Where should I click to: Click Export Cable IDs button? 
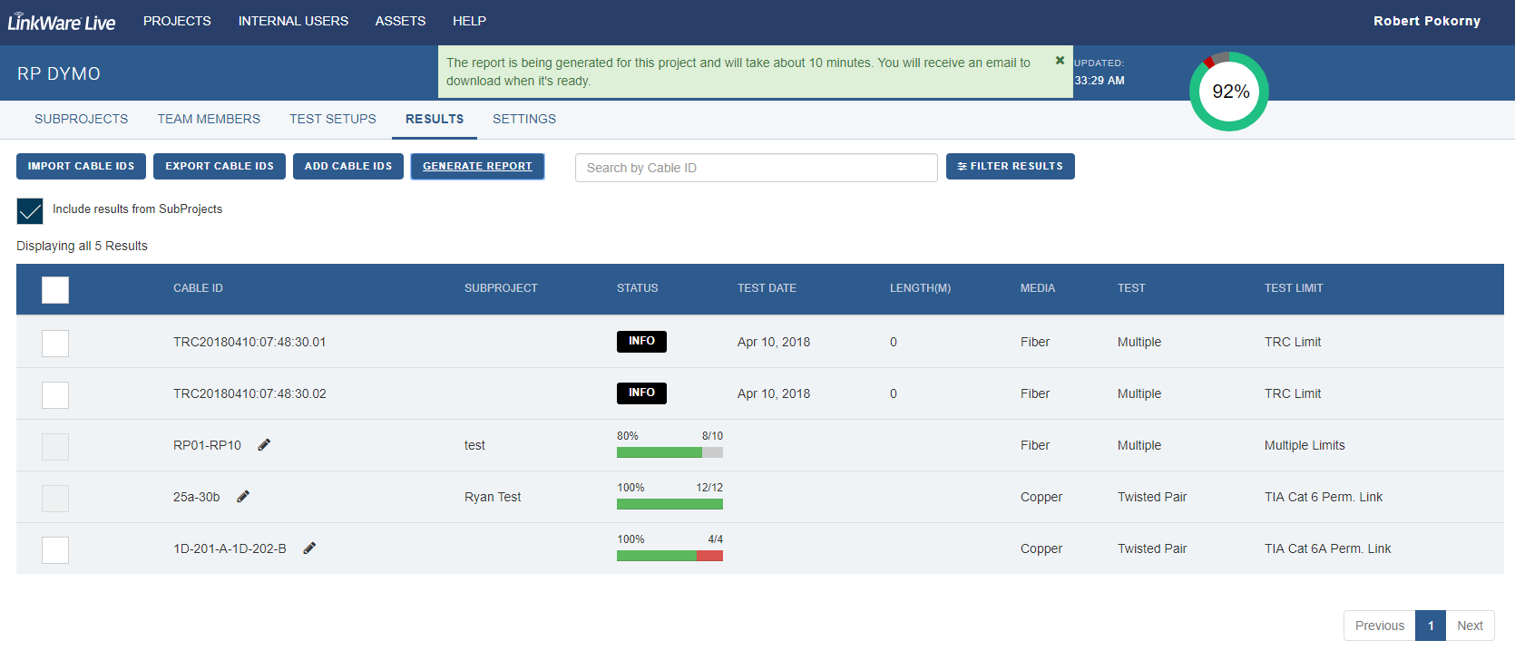[x=220, y=167]
